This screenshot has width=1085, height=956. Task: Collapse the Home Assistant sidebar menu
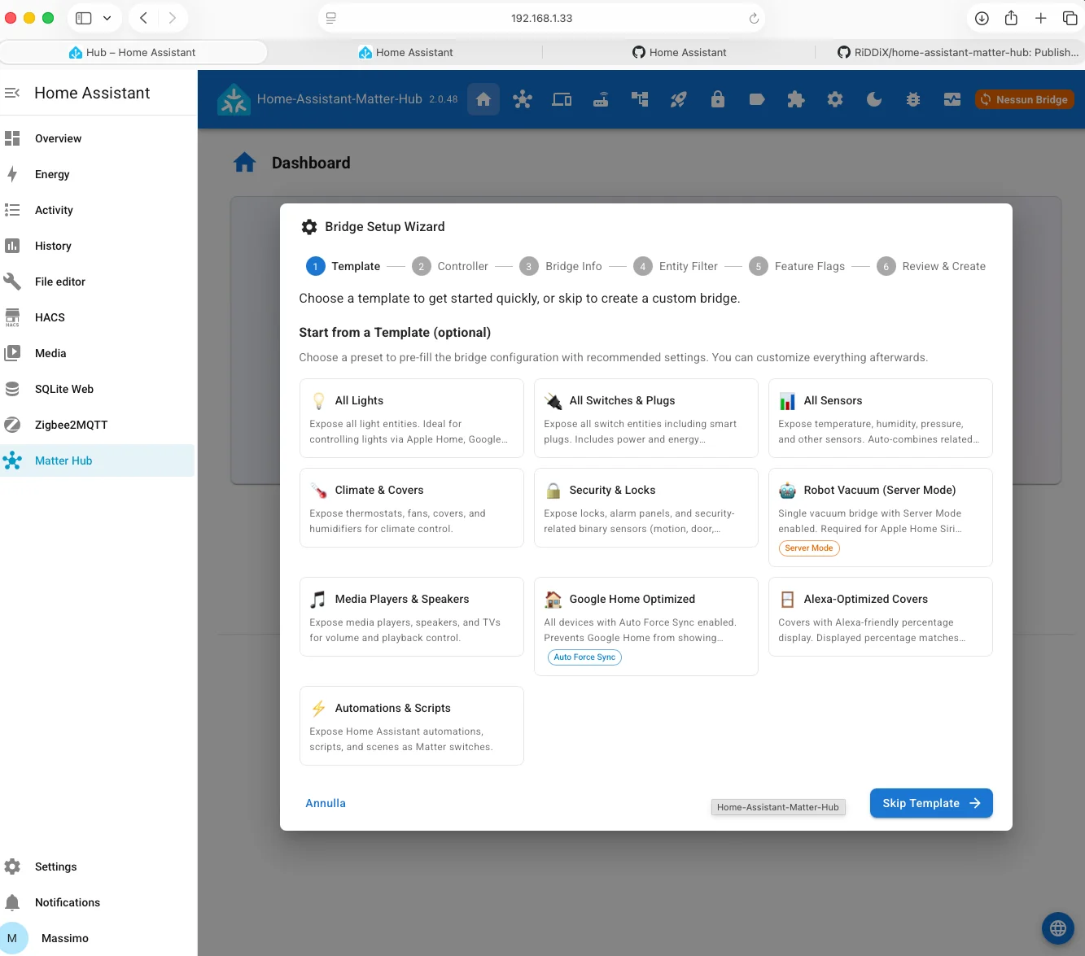[12, 93]
